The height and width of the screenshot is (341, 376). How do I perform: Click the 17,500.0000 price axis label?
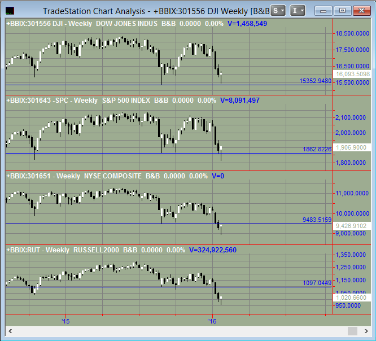(352, 50)
